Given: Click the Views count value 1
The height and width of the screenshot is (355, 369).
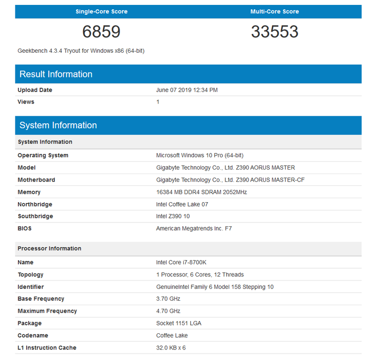Looking at the screenshot, I should coord(158,102).
